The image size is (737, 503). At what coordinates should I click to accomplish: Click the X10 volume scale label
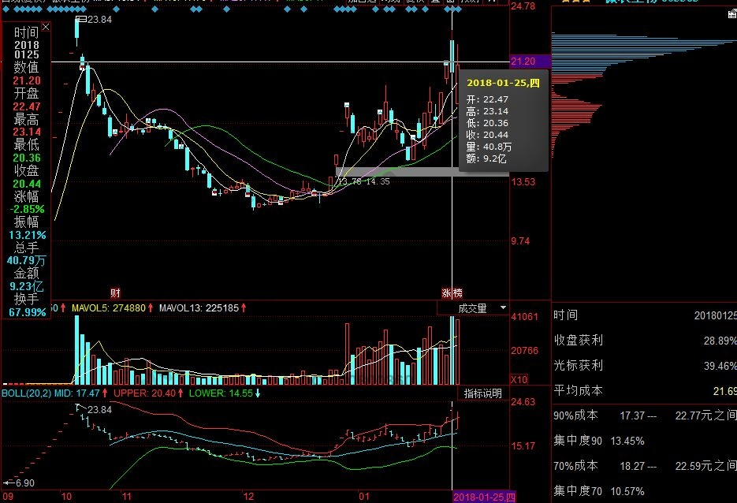coord(519,379)
